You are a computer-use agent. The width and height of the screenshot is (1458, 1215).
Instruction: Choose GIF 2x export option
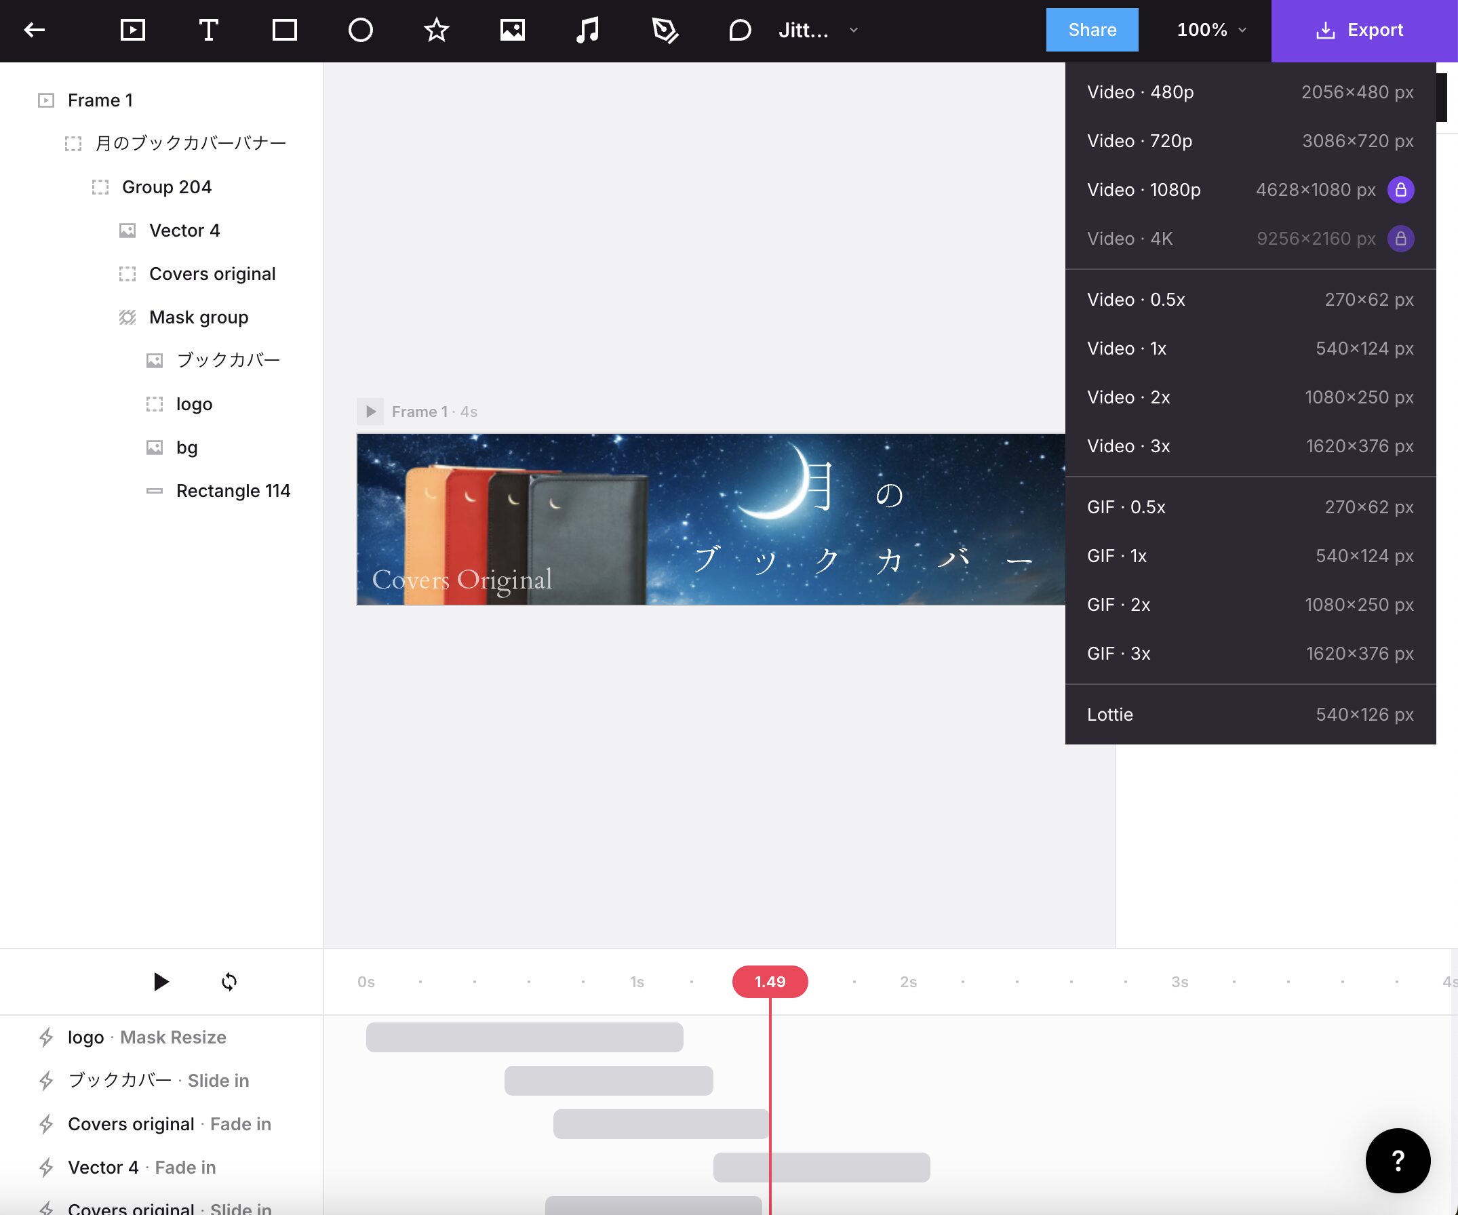pyautogui.click(x=1250, y=605)
